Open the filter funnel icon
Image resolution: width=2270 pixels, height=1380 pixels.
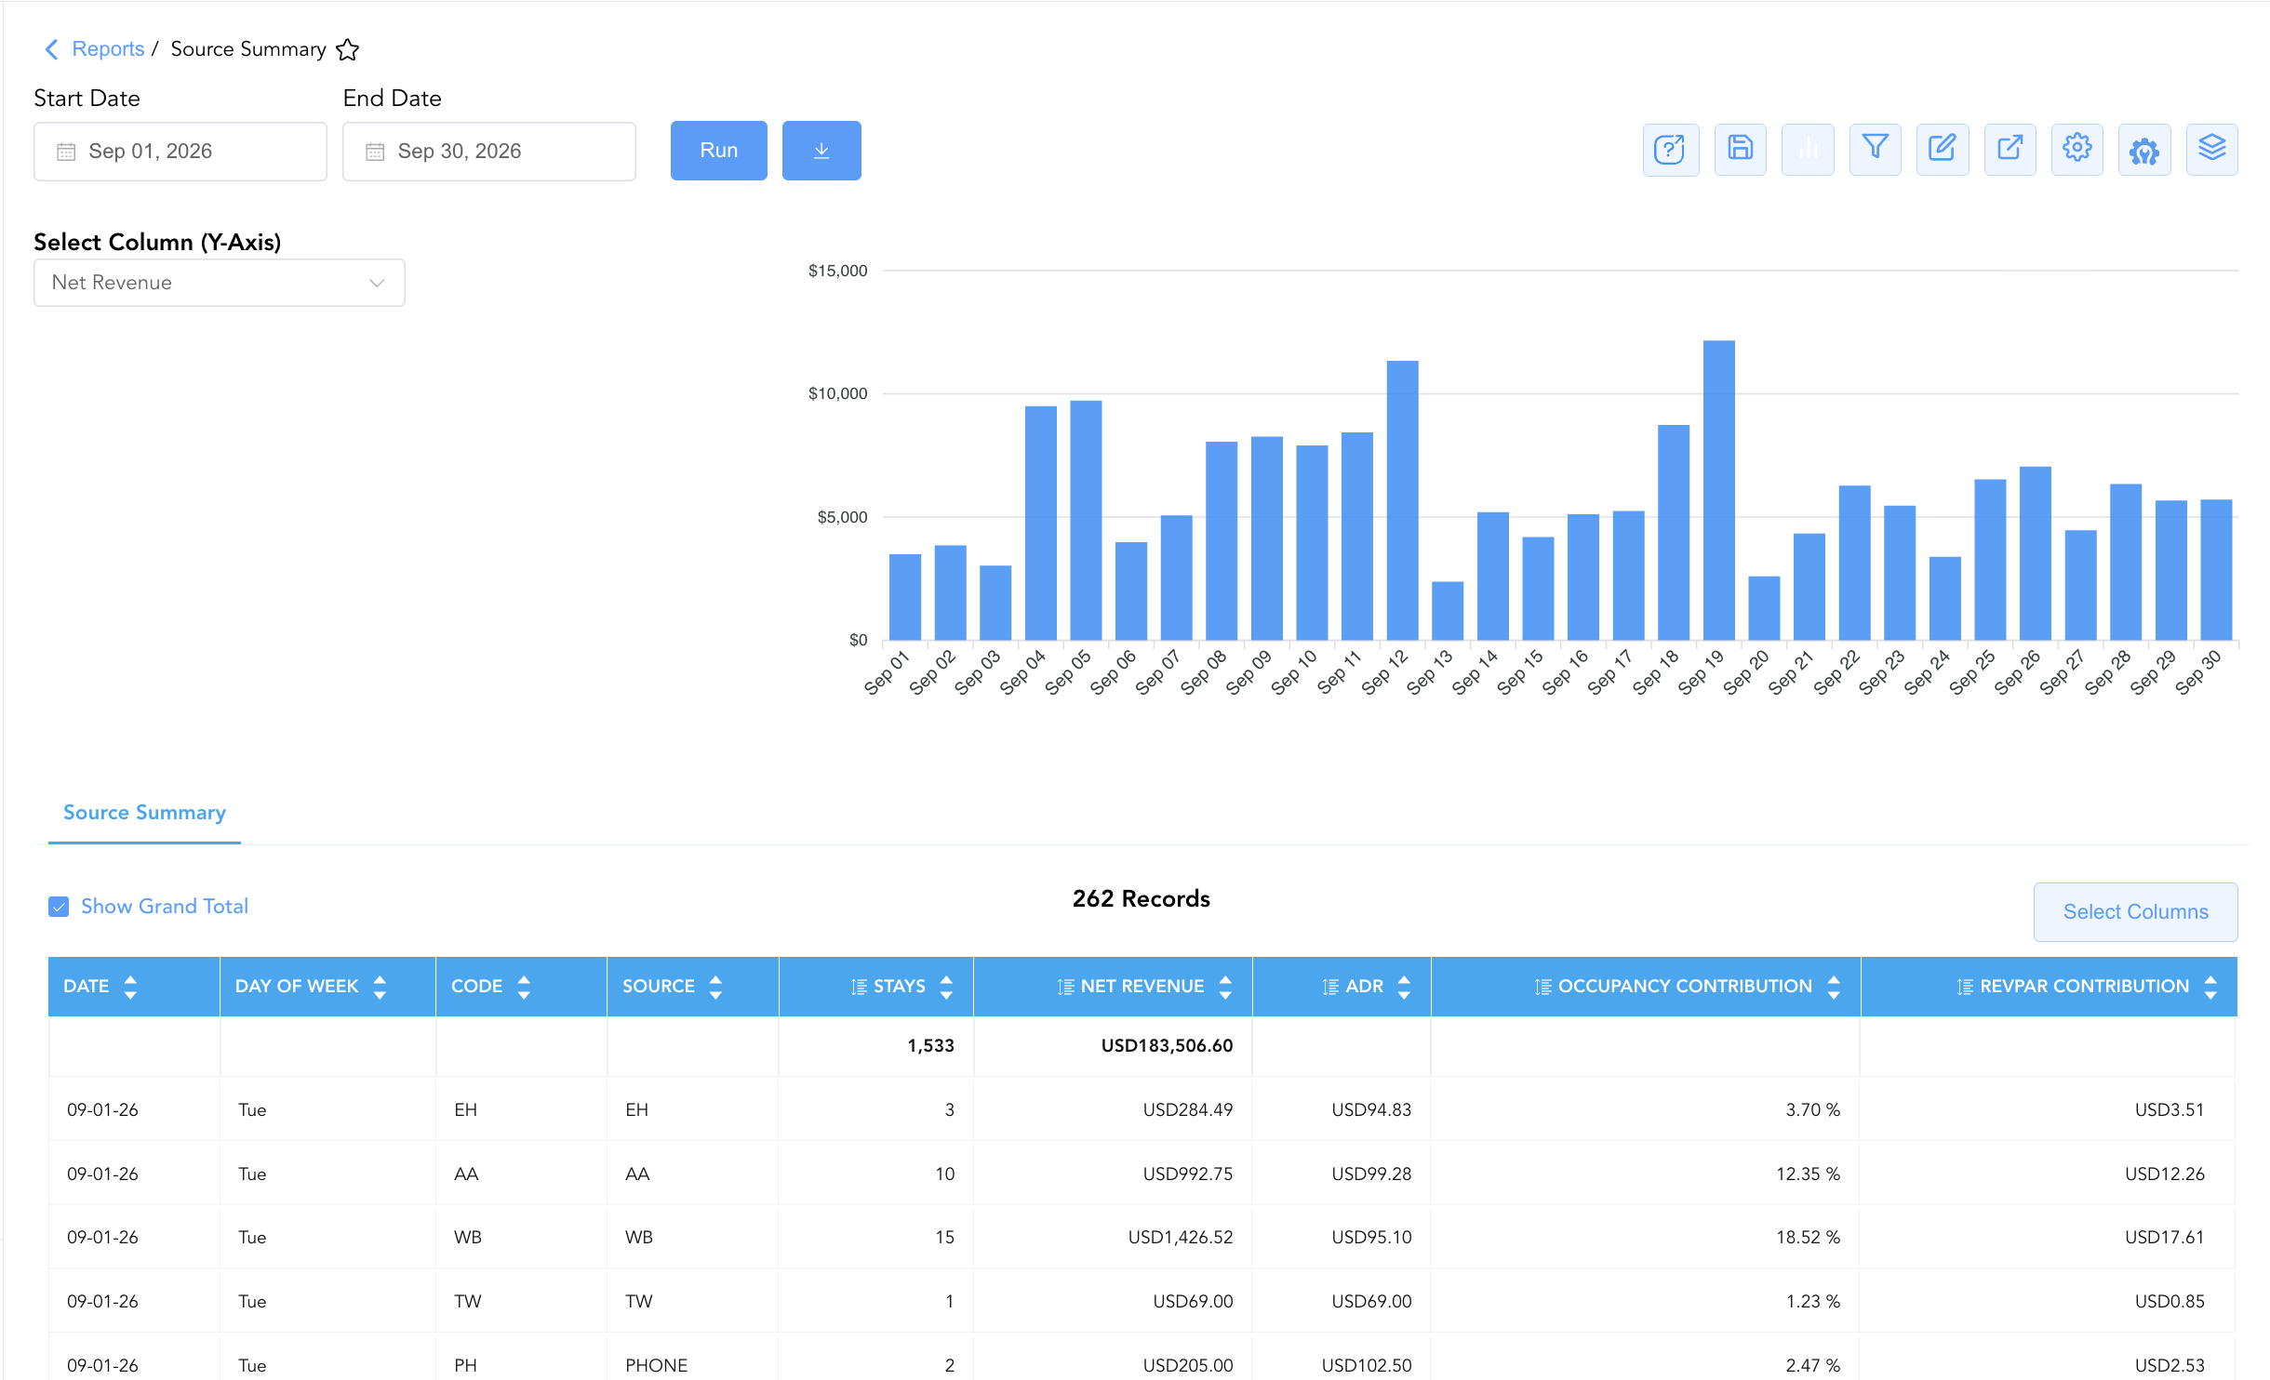click(x=1875, y=150)
